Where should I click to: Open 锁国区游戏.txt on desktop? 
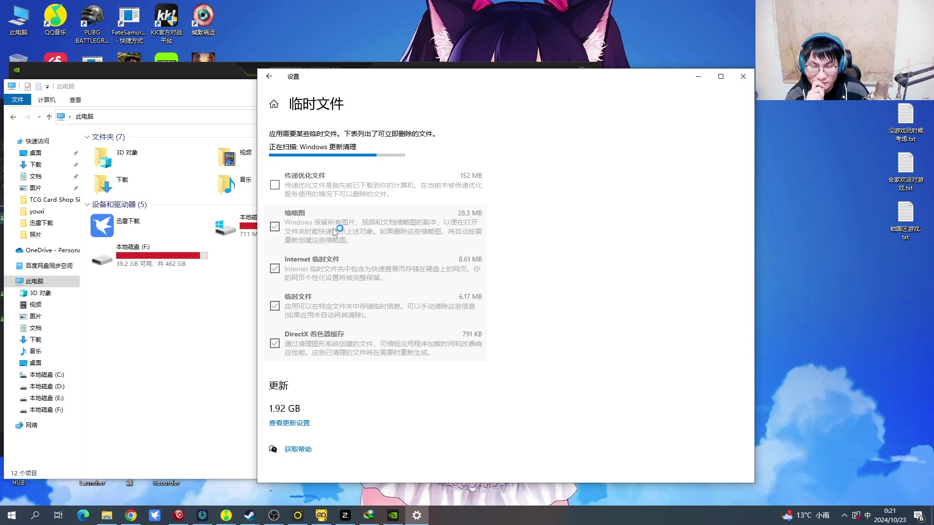coord(905,221)
